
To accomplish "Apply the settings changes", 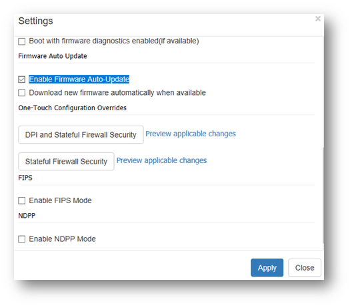I will click(267, 267).
